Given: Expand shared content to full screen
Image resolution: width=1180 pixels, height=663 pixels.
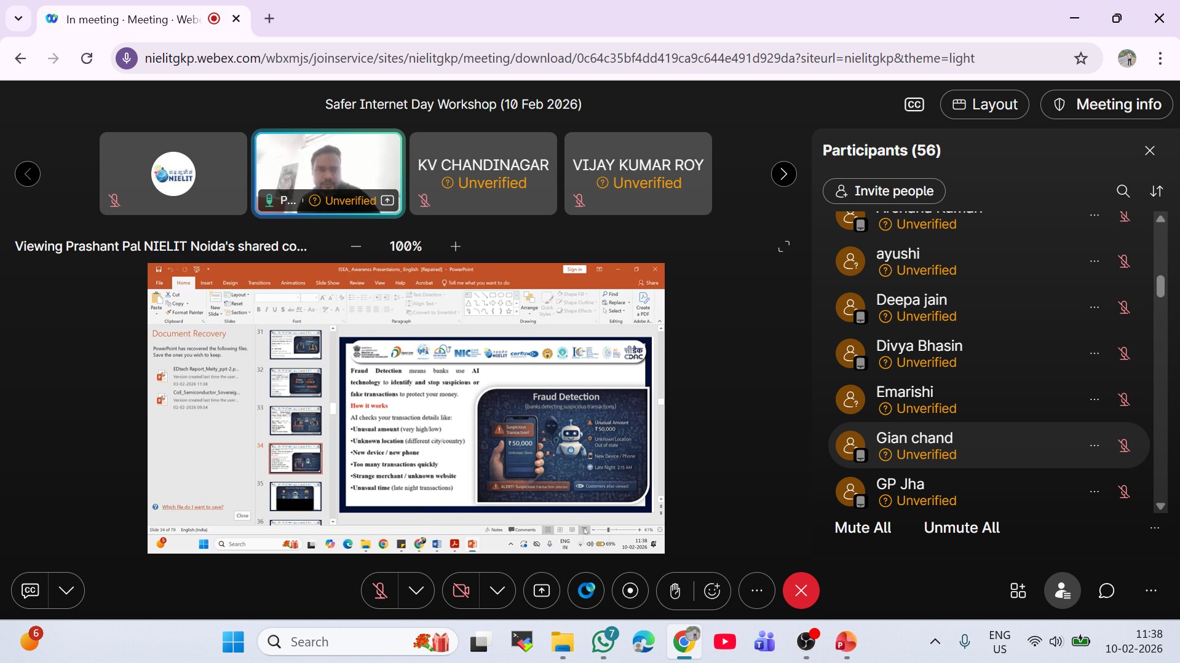Looking at the screenshot, I should tap(783, 246).
